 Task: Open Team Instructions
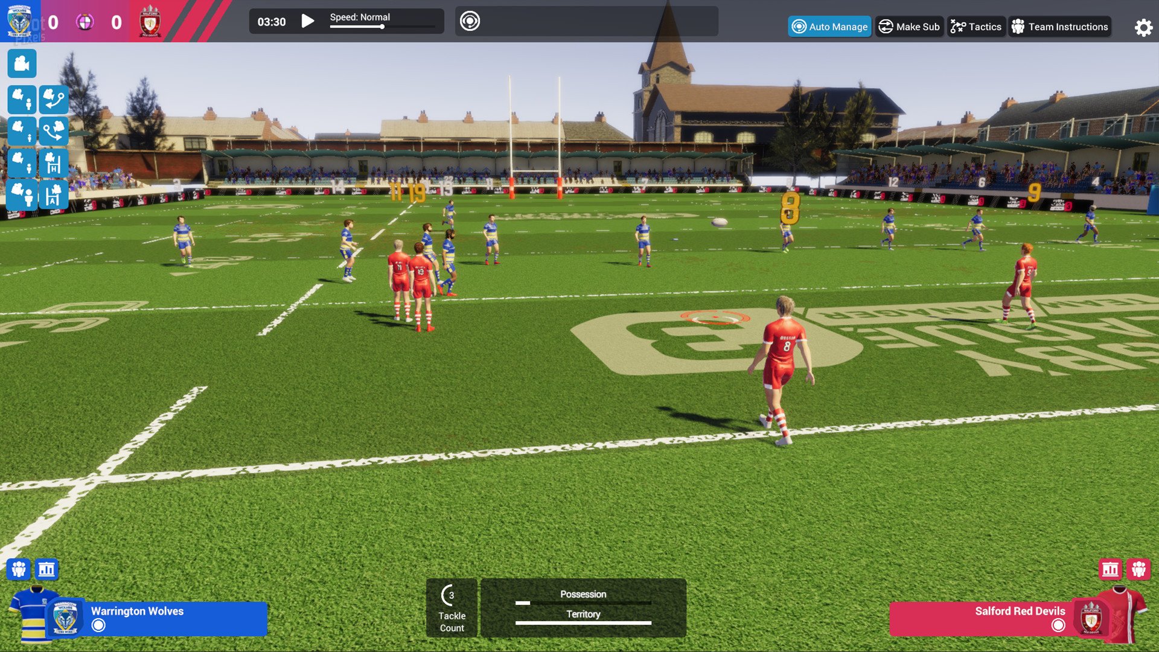pyautogui.click(x=1059, y=27)
